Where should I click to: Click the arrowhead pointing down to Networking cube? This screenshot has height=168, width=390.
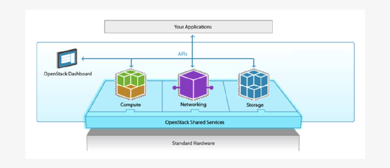pos(193,66)
